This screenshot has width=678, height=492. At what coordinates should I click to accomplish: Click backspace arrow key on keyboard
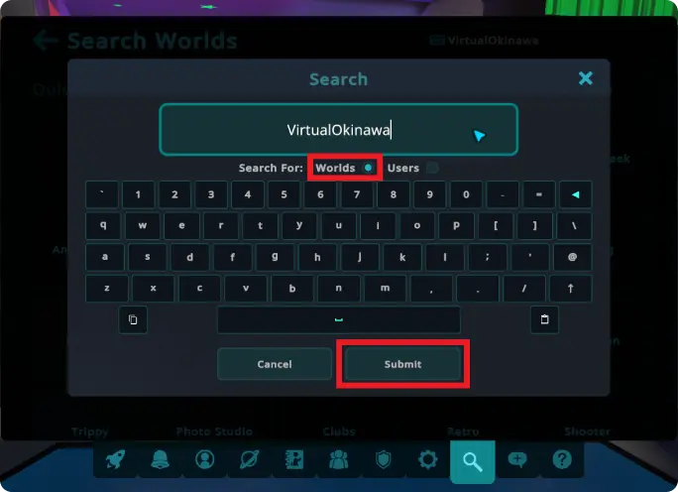[575, 194]
